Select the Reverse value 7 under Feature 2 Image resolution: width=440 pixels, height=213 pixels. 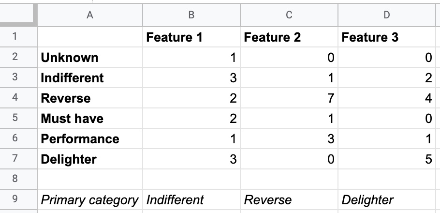(x=289, y=98)
